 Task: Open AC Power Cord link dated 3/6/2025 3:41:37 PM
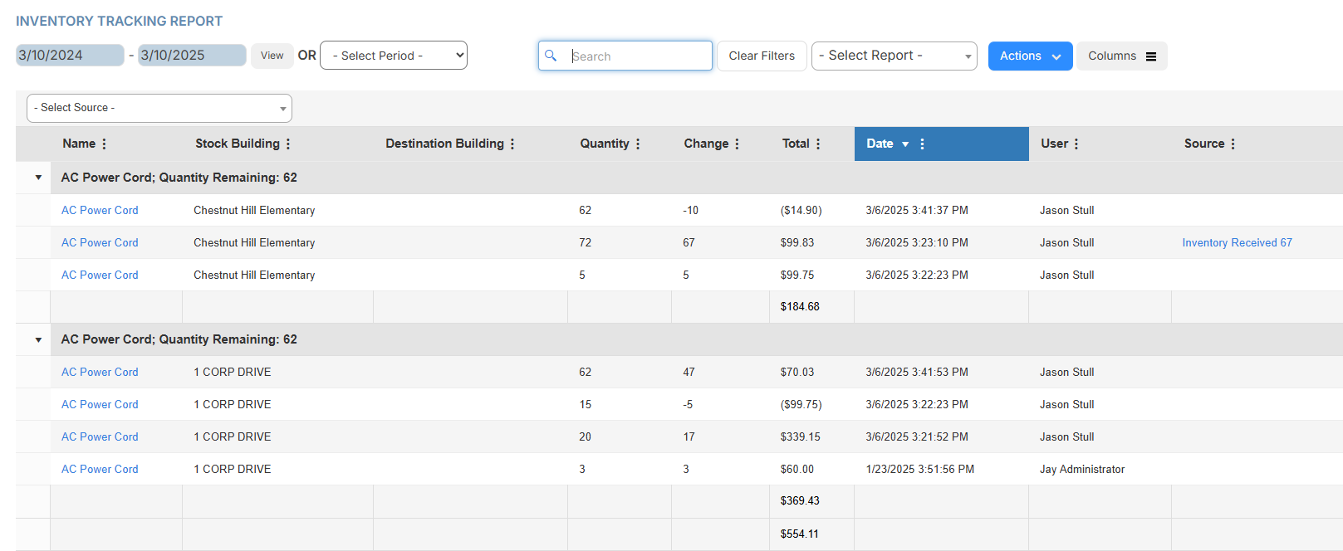100,210
